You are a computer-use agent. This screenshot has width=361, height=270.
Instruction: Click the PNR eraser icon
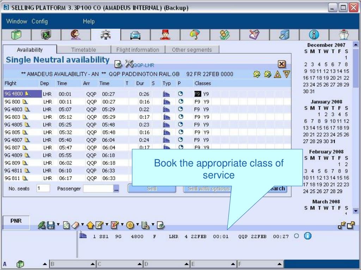tap(75, 225)
